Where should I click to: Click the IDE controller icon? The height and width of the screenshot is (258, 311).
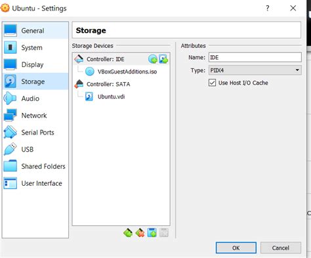(79, 58)
